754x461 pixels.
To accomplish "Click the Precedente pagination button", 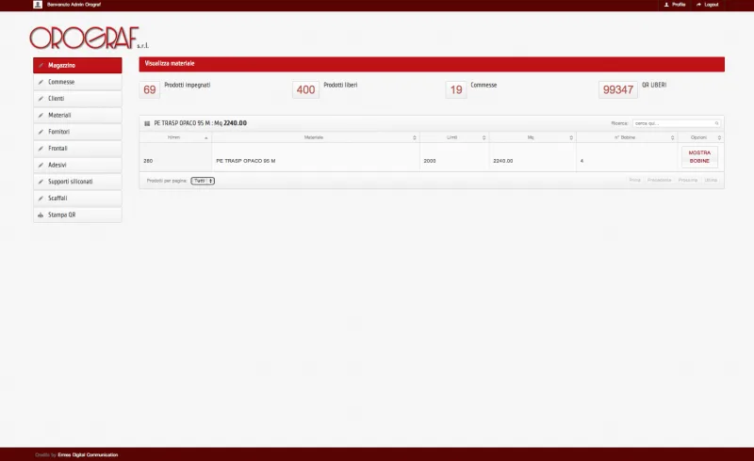I will click(x=659, y=180).
